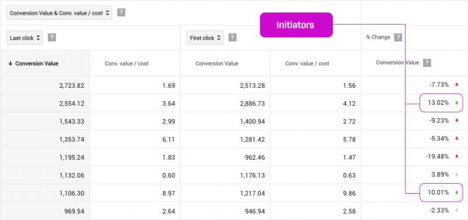Click First click Conversion Value column header
The height and width of the screenshot is (220, 468).
pyautogui.click(x=217, y=63)
